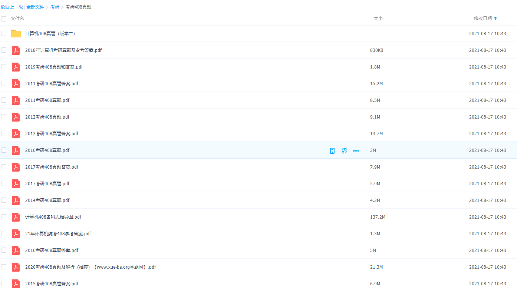
Task: Sort files by 大小 column header
Action: point(378,19)
